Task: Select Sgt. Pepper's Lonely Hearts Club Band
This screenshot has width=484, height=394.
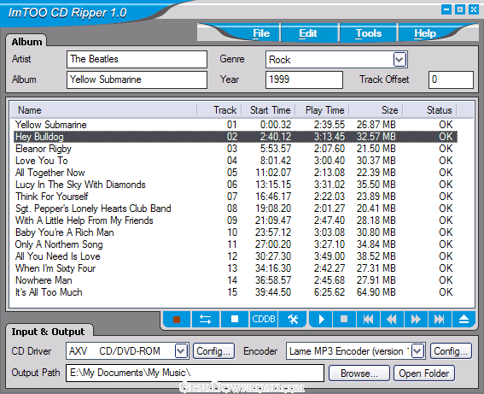Action: click(236, 209)
